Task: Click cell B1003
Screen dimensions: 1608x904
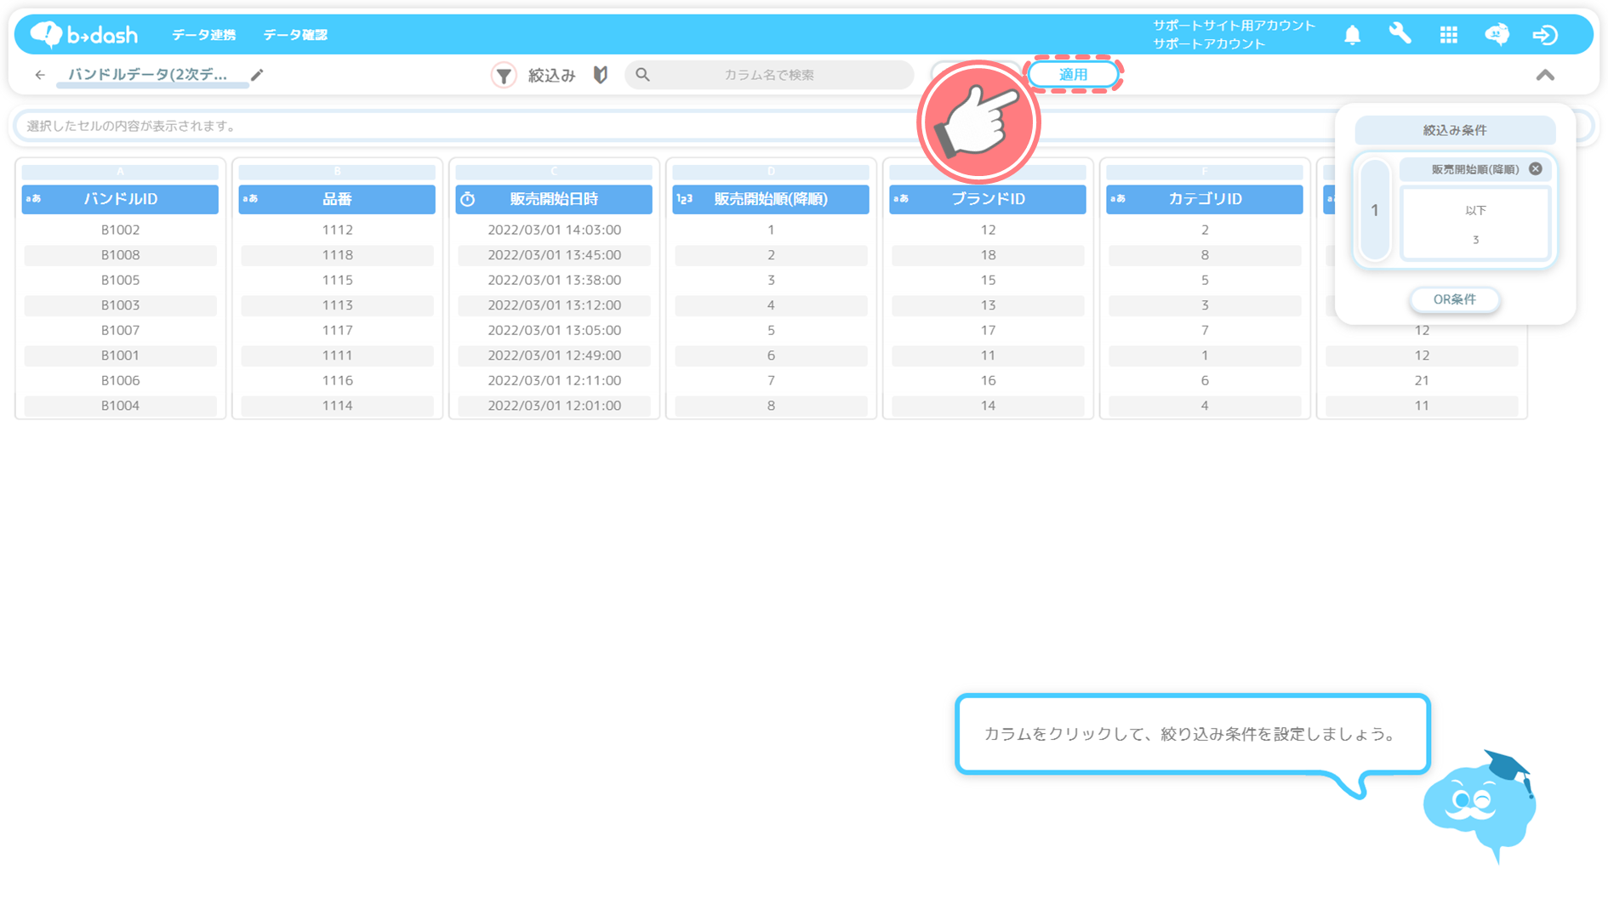Action: point(120,305)
